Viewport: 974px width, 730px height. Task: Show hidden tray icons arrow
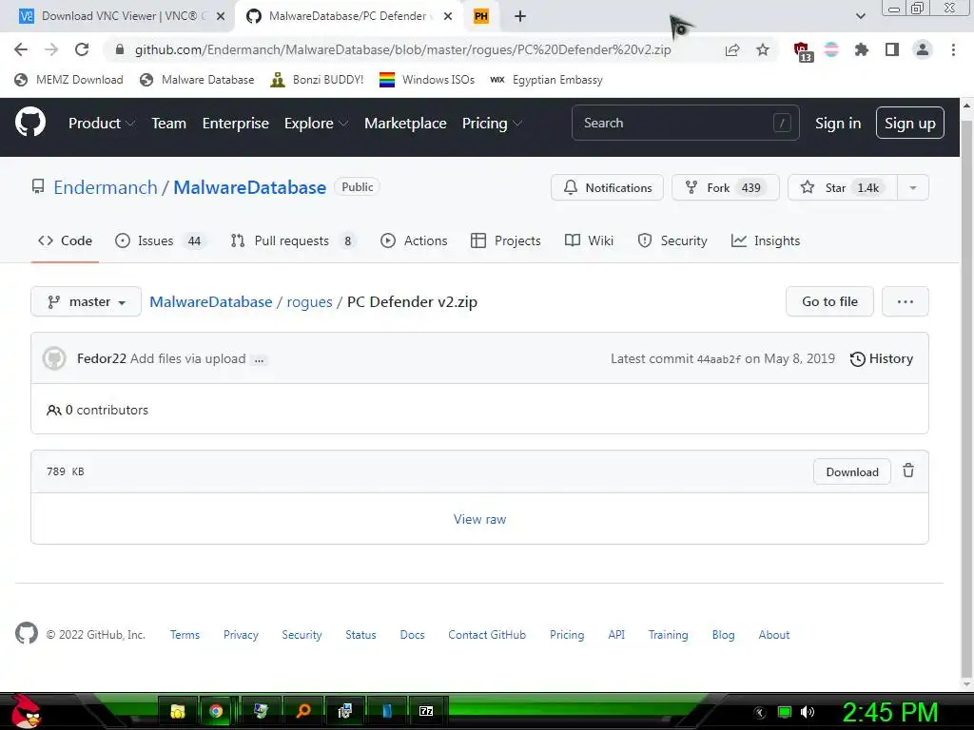click(x=760, y=713)
